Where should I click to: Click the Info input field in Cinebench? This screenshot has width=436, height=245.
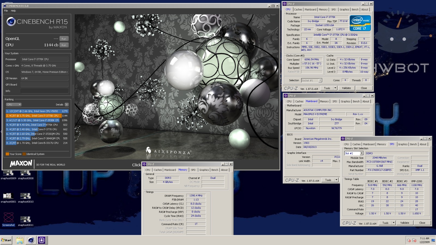pyautogui.click(x=45, y=91)
